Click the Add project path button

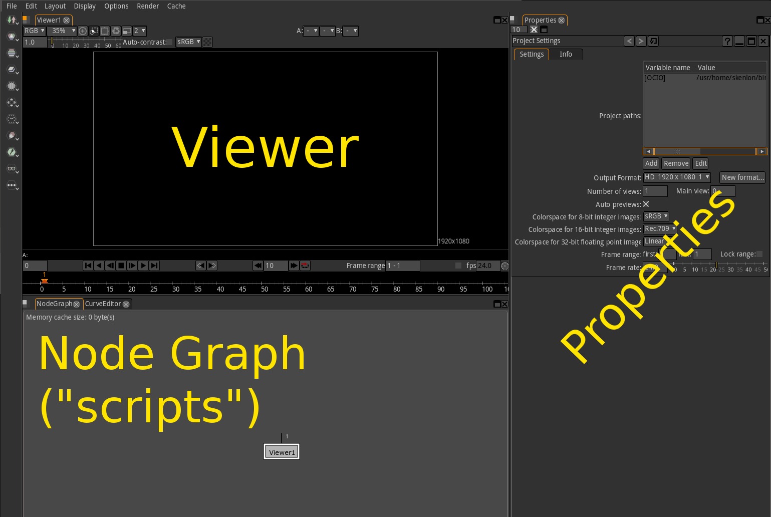coord(651,163)
